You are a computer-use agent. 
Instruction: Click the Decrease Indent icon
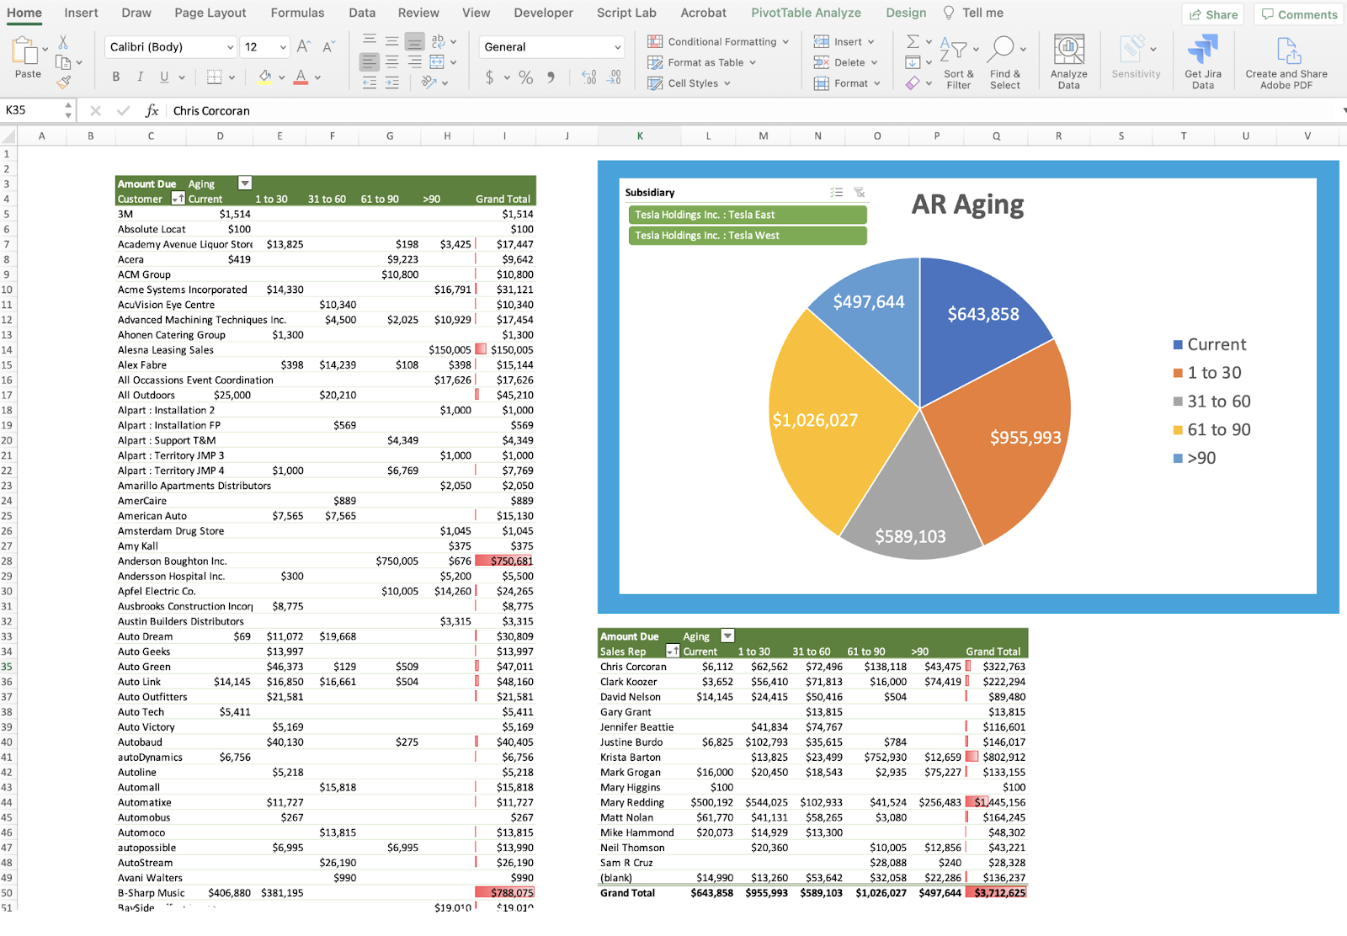click(x=369, y=82)
